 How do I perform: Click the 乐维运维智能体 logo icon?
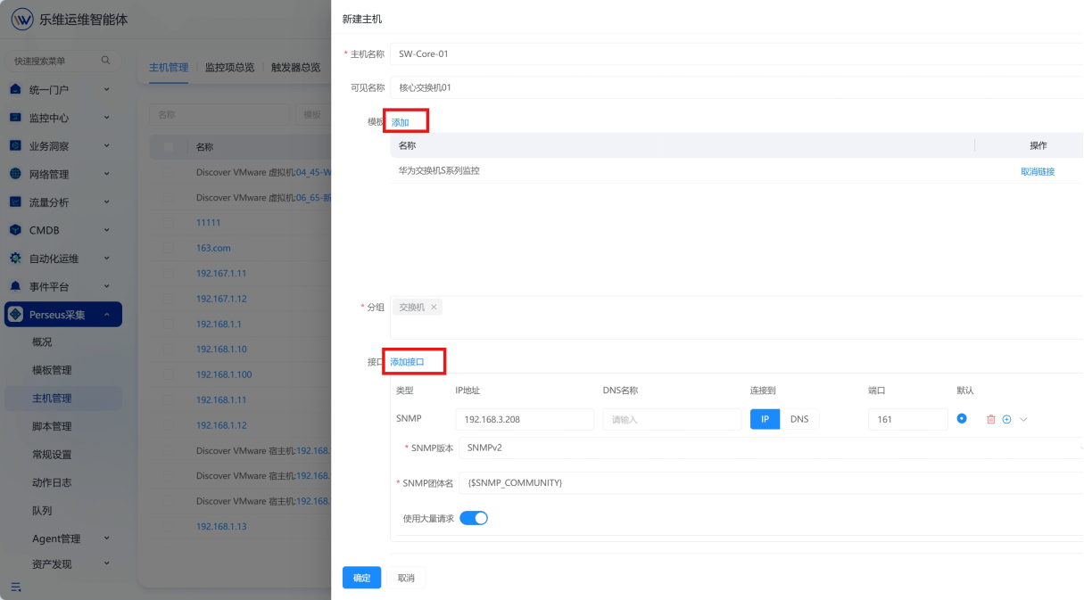click(22, 20)
